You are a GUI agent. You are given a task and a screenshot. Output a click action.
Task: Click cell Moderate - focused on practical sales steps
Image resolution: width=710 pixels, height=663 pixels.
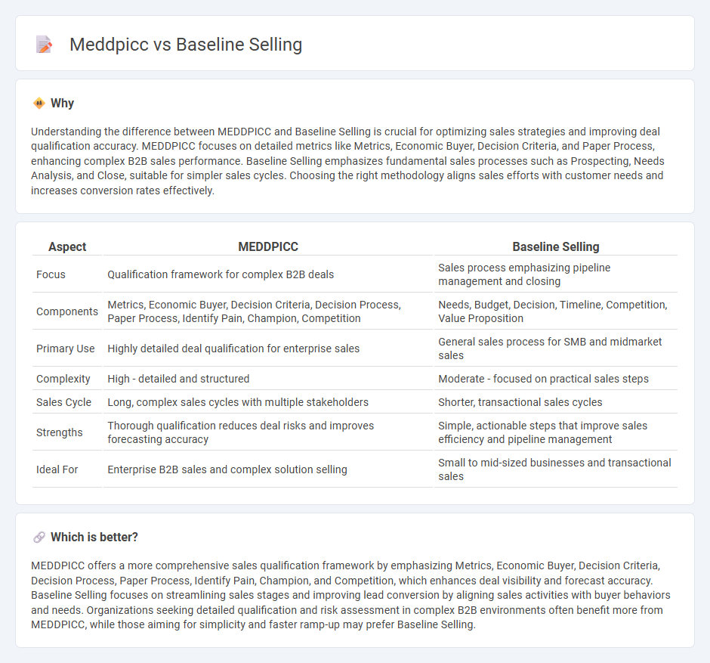556,379
